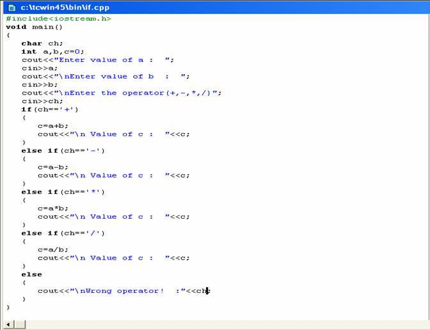Click the else if(ch=='-') line

click(x=63, y=151)
